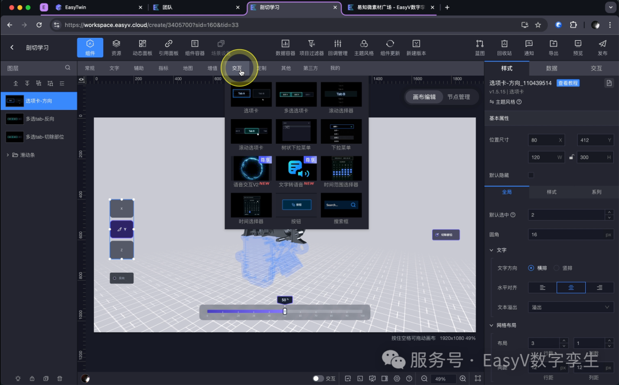Viewport: 619px width, 385px height.
Task: Open the Chrome tab list dropdown arrow
Action: coord(610,7)
